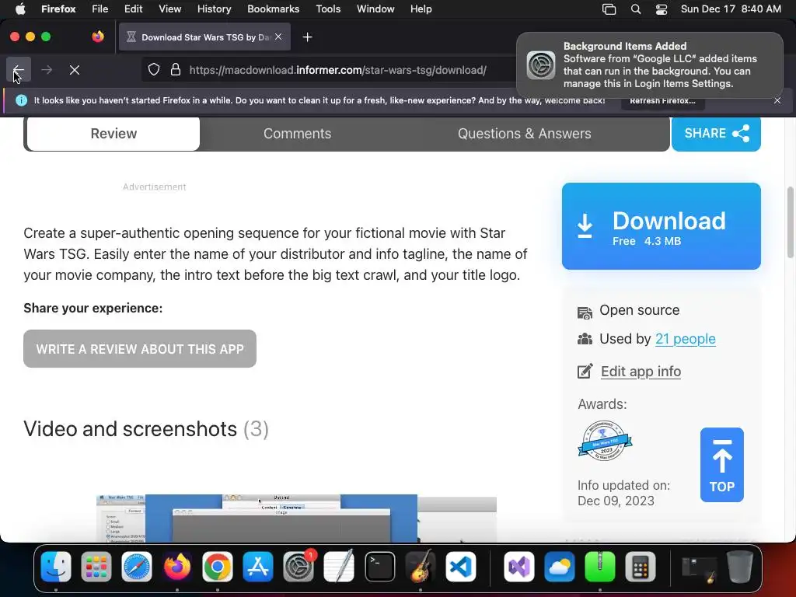
Task: Open the Help menu
Action: click(x=421, y=9)
